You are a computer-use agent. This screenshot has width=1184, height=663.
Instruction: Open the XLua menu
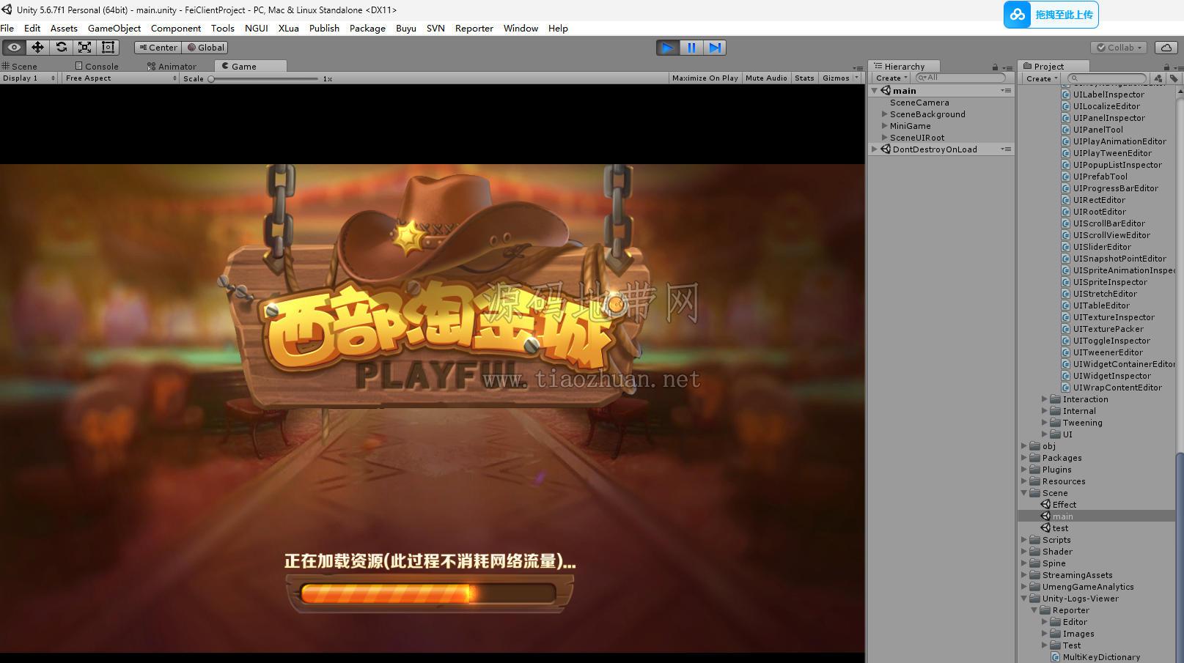tap(288, 29)
